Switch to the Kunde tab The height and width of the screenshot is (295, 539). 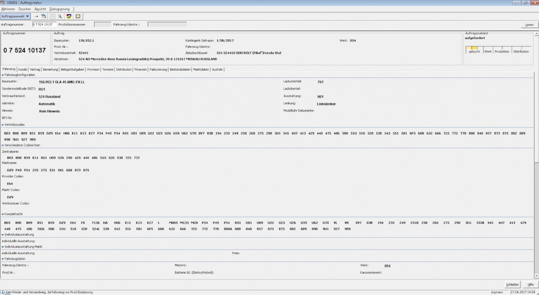click(x=22, y=70)
